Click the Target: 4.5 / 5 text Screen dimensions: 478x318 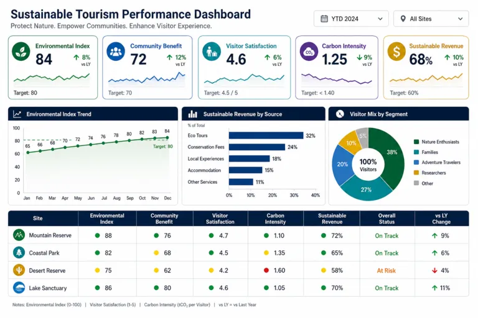coord(221,93)
